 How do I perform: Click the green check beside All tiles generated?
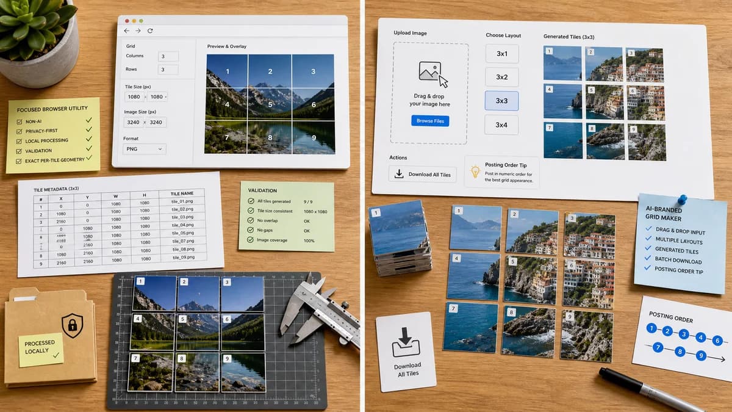coord(250,201)
